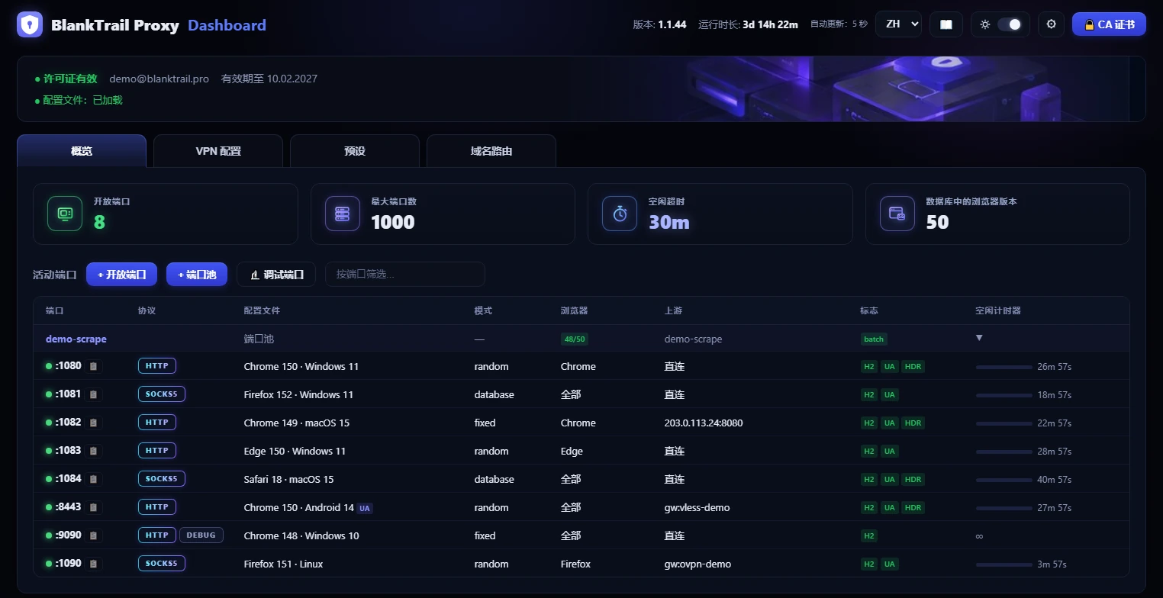Image resolution: width=1163 pixels, height=598 pixels.
Task: Copy port :1081 with clipboard icon
Action: tap(94, 395)
